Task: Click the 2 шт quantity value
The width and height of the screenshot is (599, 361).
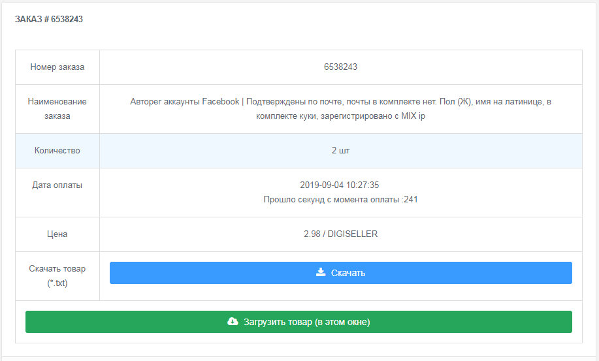Action: (340, 151)
